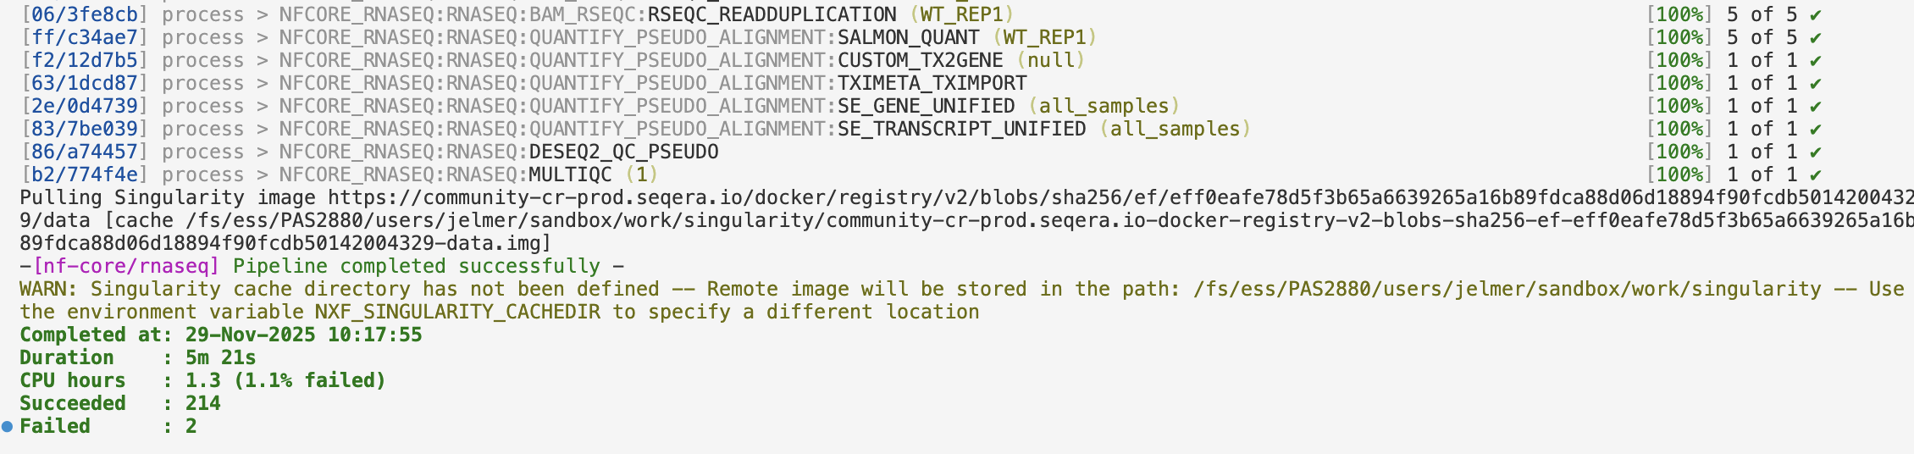Click the checkmark on the TXIMETA_TXIMPORT row
This screenshot has height=454, width=1914.
(x=1815, y=84)
